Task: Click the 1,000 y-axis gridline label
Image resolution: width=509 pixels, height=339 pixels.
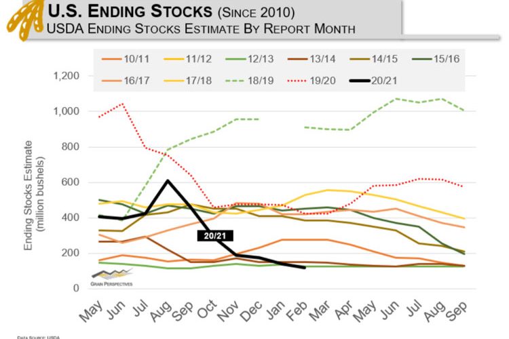Action: (67, 111)
